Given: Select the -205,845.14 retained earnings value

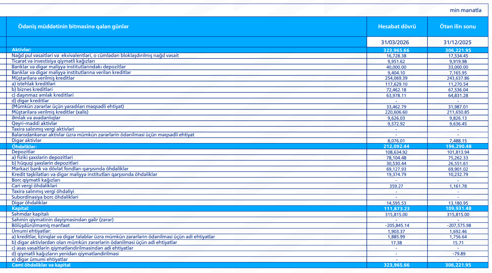Looking at the screenshot, I should (397, 226).
